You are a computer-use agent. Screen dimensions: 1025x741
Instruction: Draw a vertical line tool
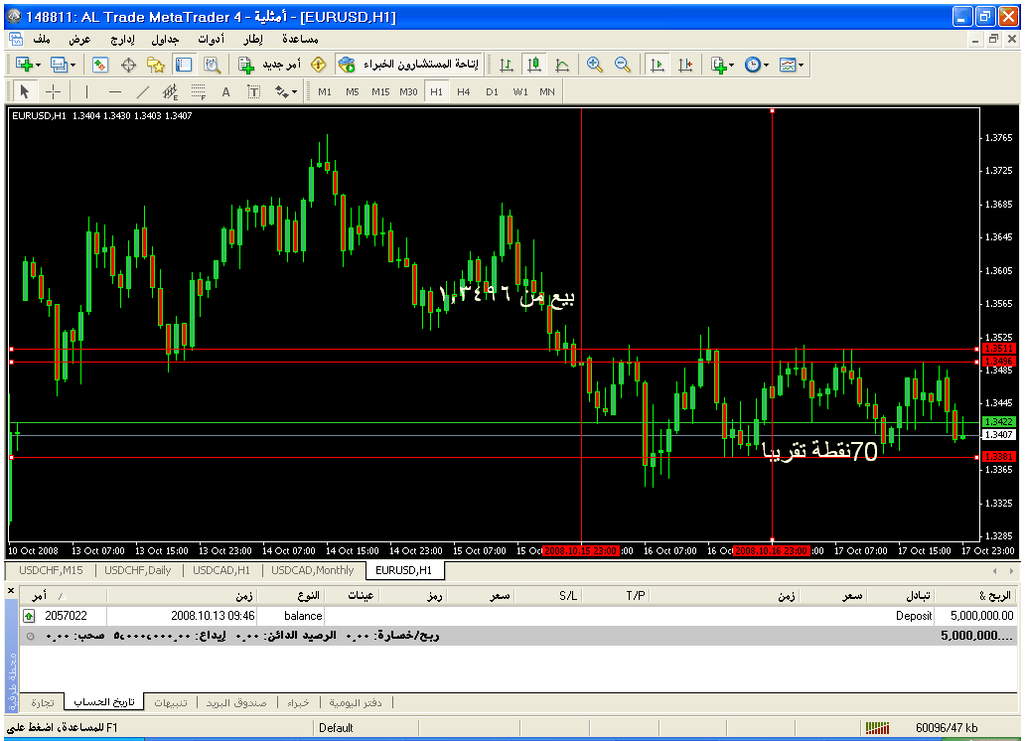click(86, 91)
